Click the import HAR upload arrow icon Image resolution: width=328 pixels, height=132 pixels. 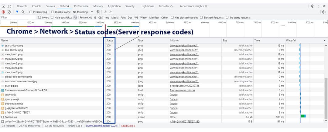106,12
